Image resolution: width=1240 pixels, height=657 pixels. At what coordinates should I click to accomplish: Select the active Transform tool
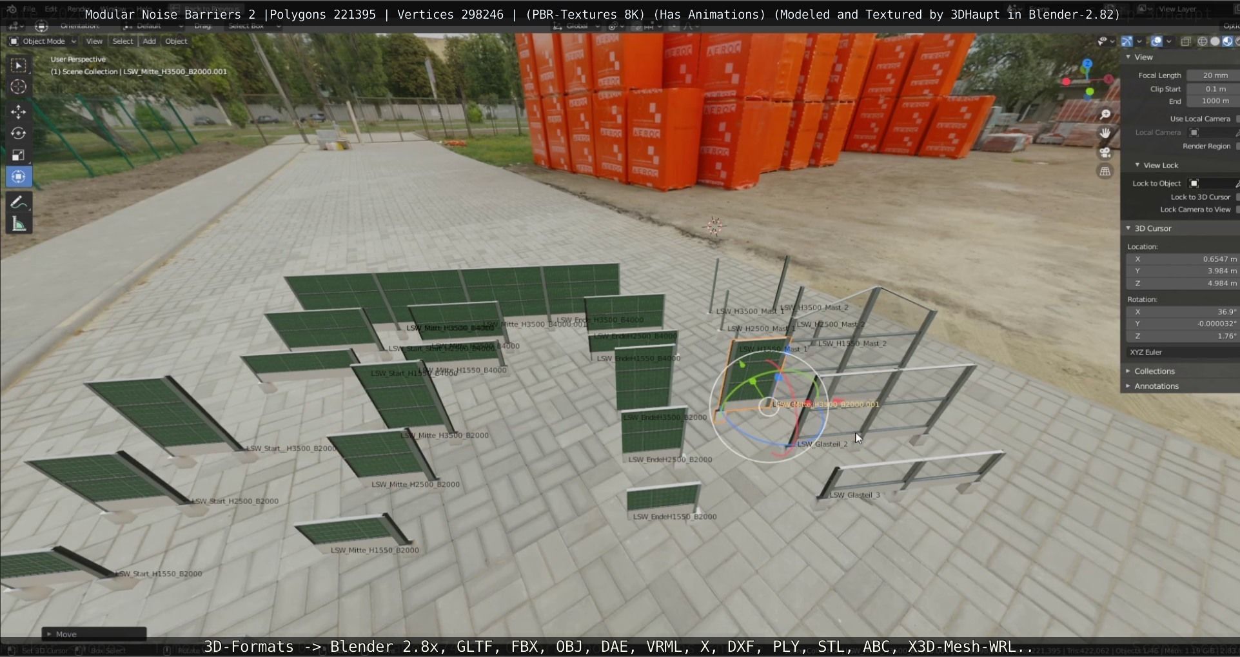(19, 177)
